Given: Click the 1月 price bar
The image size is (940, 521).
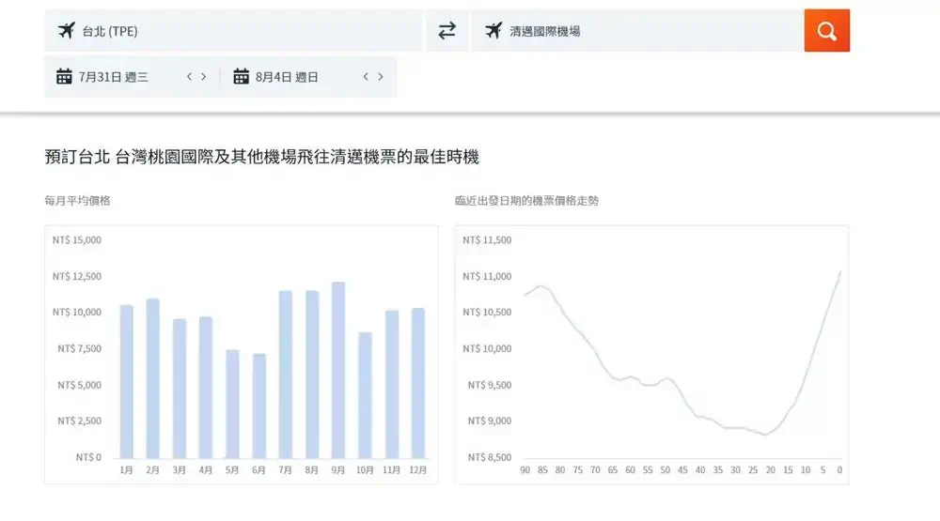Looking at the screenshot, I should coord(127,381).
